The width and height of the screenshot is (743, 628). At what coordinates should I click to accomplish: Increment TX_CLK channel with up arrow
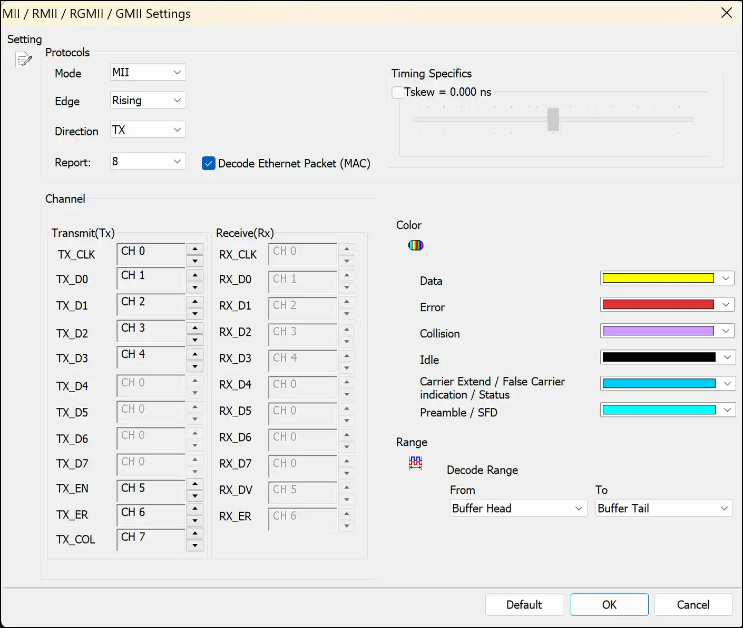(x=195, y=249)
